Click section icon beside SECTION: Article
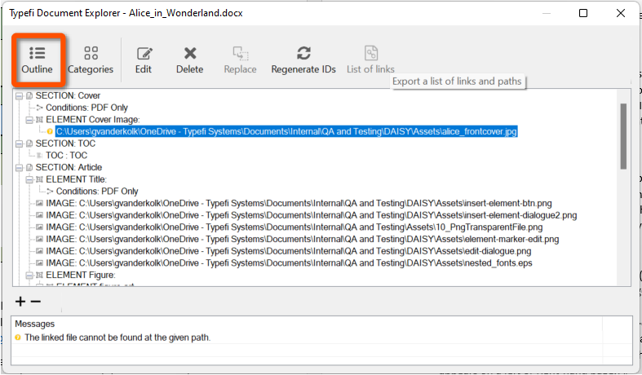This screenshot has width=642, height=375. [29, 168]
